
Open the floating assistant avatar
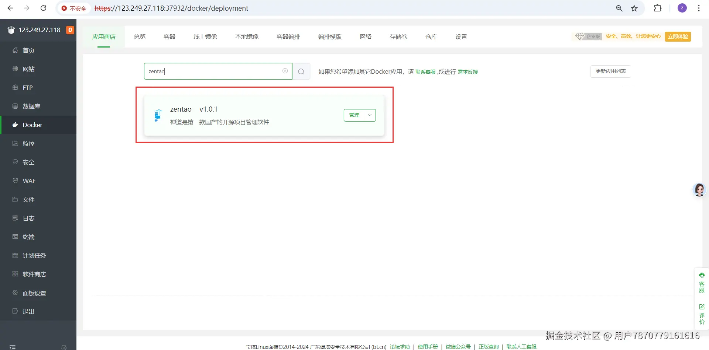[699, 190]
